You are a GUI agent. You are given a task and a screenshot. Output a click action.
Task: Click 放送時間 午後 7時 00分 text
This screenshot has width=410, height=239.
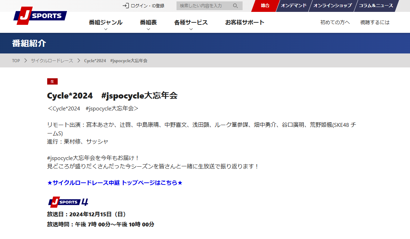point(101,224)
